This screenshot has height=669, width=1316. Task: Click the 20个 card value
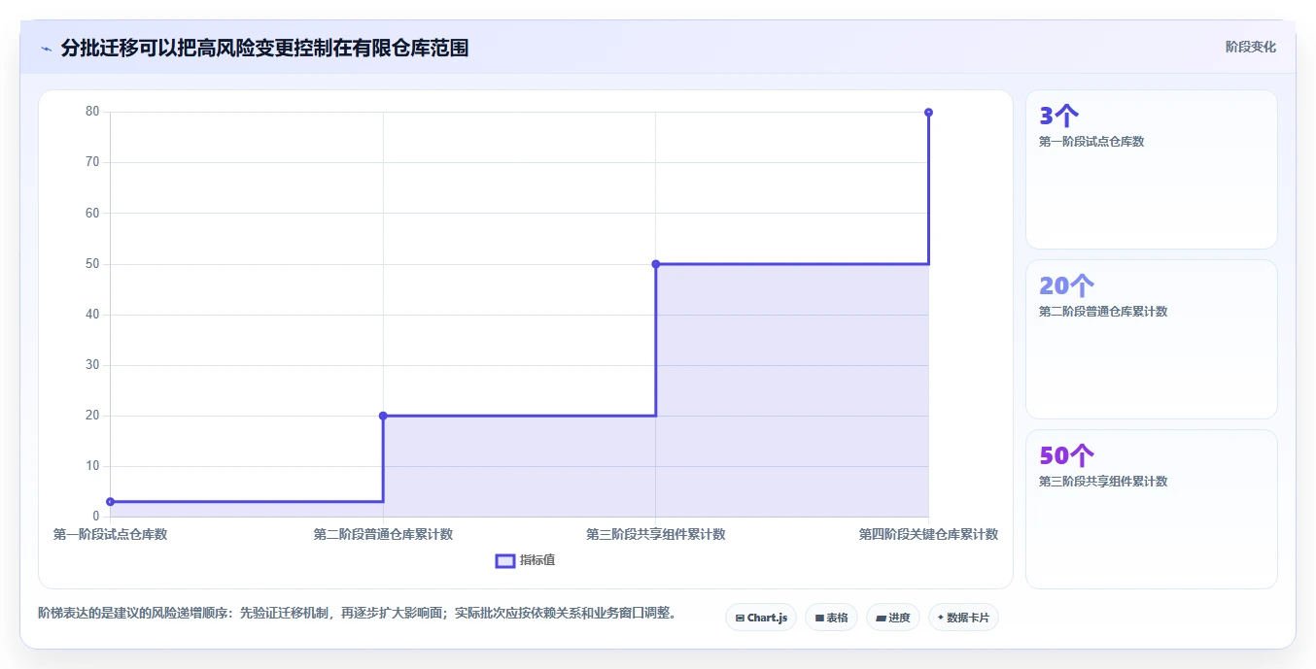[1066, 285]
